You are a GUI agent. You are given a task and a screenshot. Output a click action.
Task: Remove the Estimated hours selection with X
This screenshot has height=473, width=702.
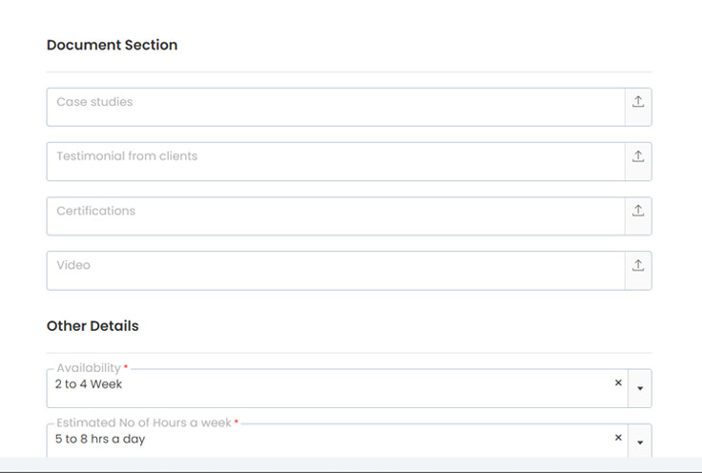pos(618,438)
